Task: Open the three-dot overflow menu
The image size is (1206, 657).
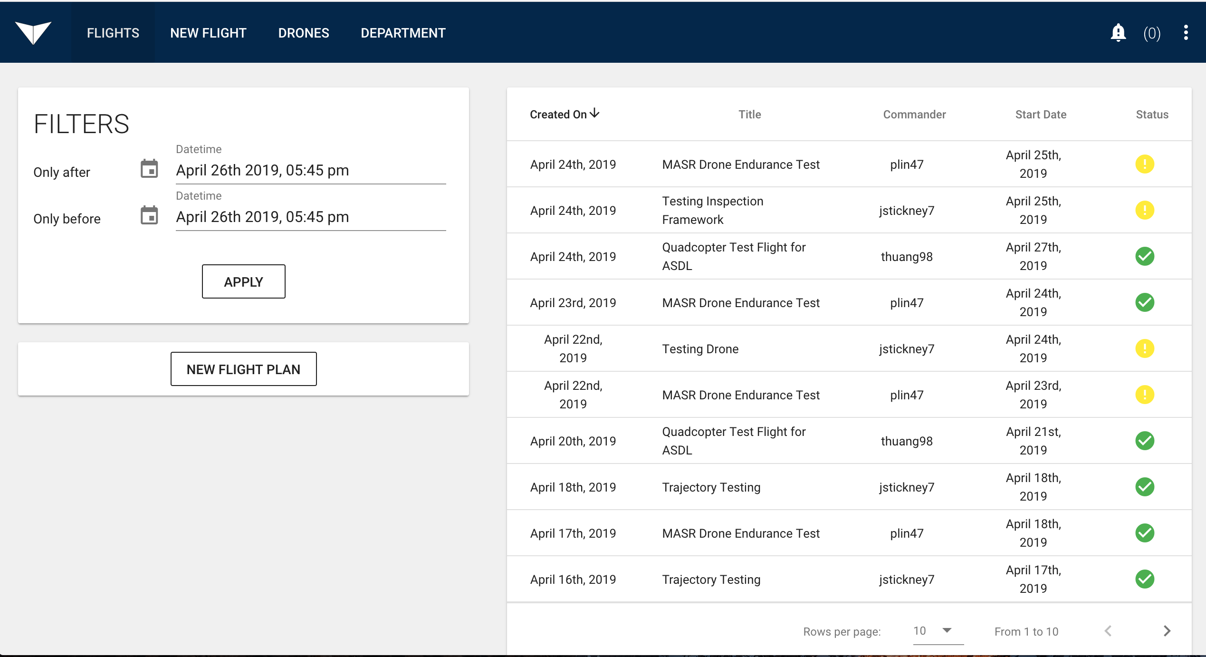Action: (1186, 33)
